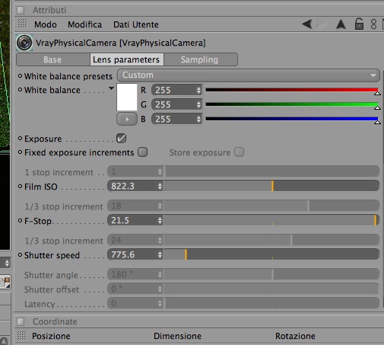Click the forward arrow in Attributi header
The height and width of the screenshot is (345, 384).
click(x=321, y=24)
